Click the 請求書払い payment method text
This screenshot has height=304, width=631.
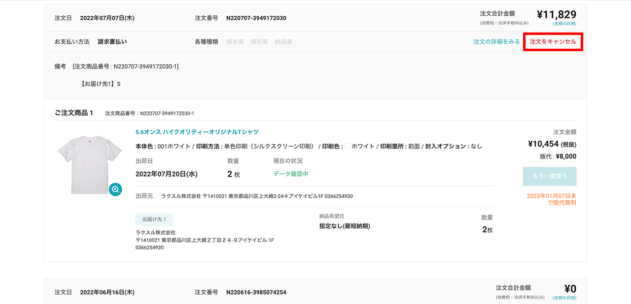112,42
